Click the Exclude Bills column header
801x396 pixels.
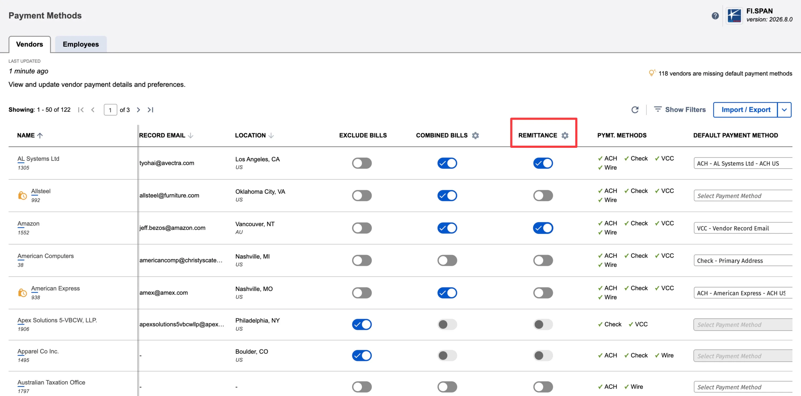(363, 135)
